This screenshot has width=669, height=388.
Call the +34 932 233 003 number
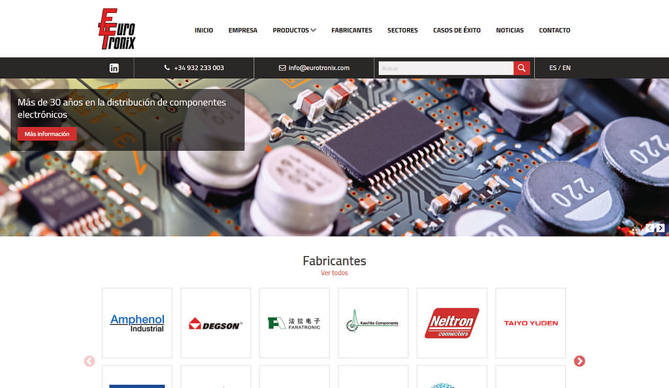click(194, 68)
